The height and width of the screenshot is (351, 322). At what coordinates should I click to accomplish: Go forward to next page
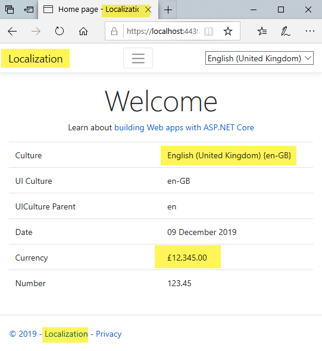tap(36, 32)
